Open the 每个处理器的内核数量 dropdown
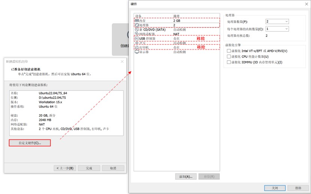Image resolution: width=311 pixels, height=194 pixels. pyautogui.click(x=277, y=29)
